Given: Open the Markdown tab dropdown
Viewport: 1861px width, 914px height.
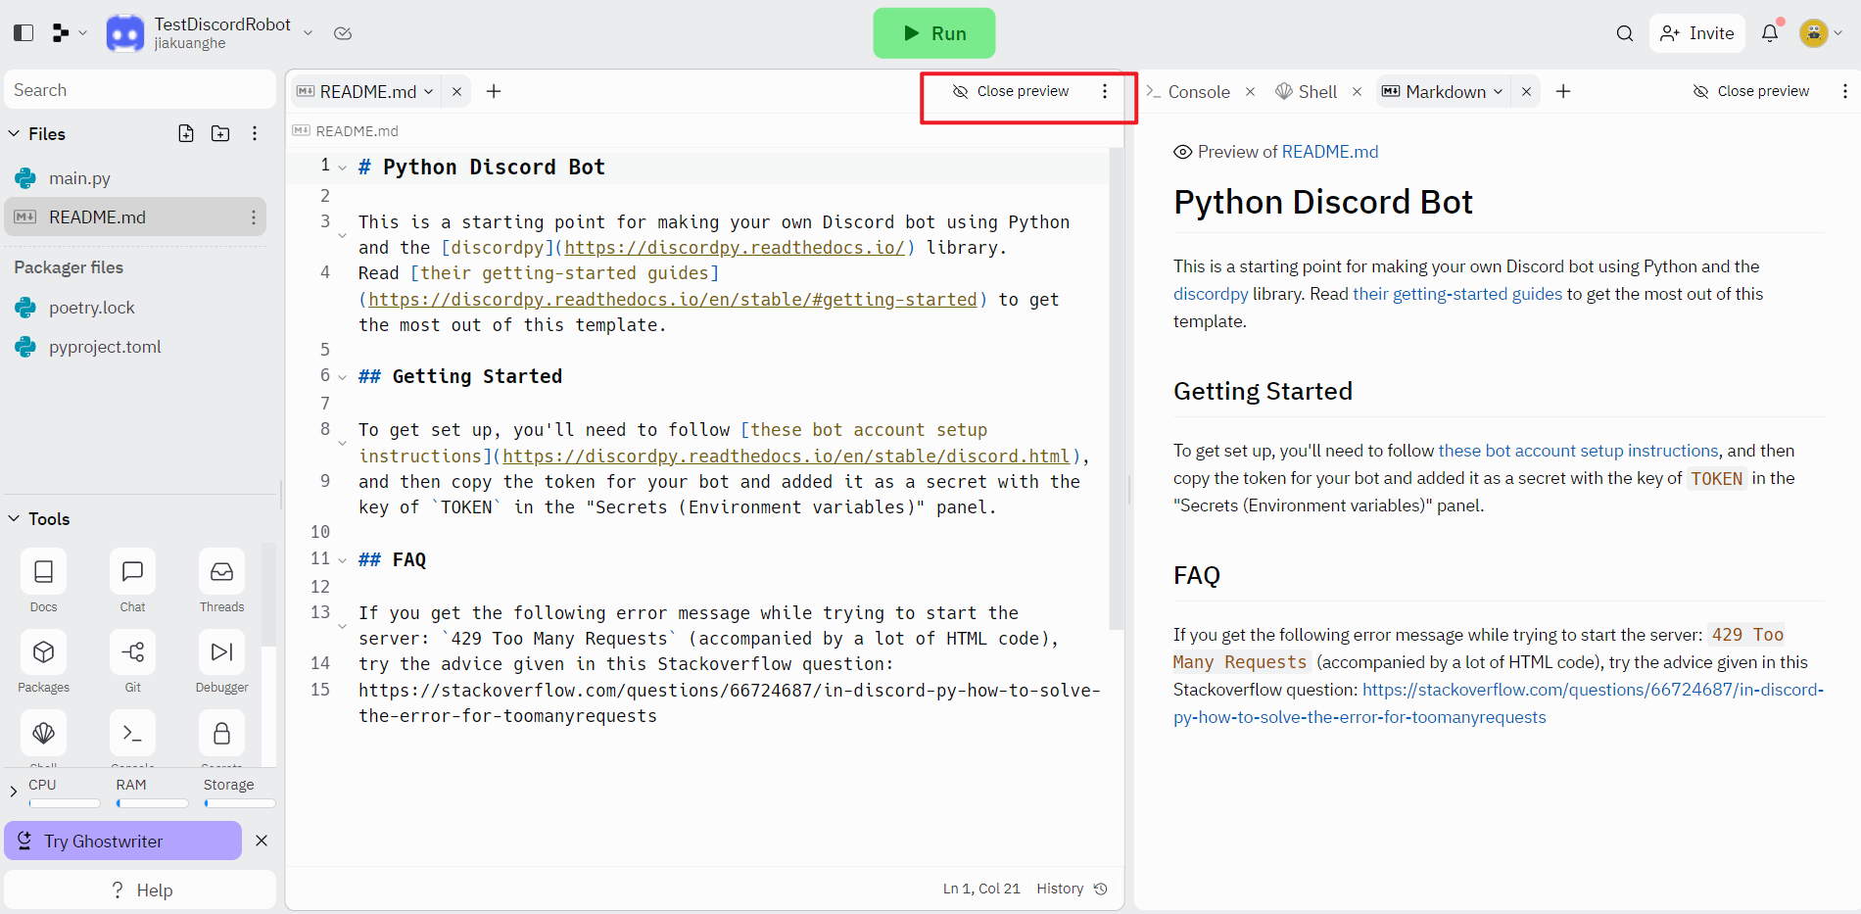Looking at the screenshot, I should tap(1498, 91).
